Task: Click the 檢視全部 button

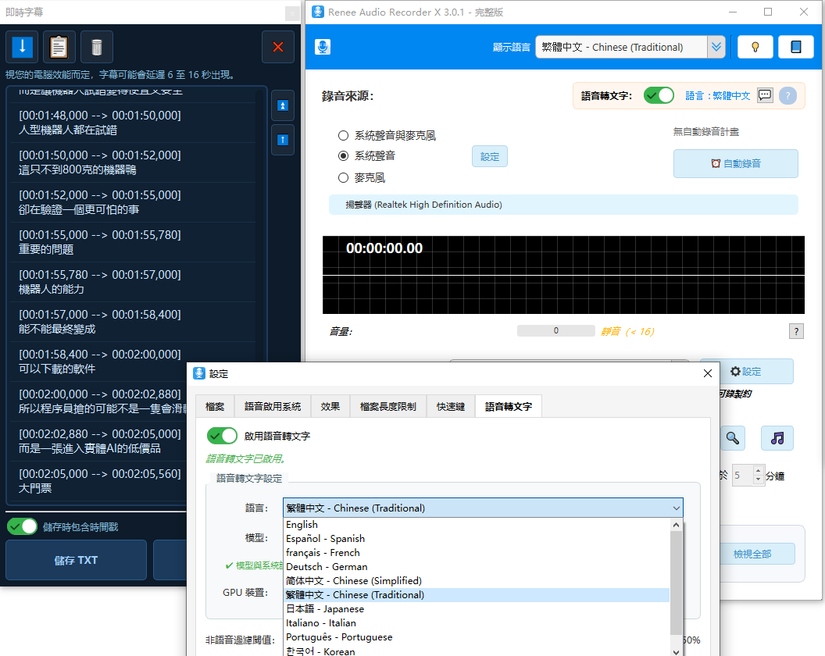Action: [x=752, y=554]
